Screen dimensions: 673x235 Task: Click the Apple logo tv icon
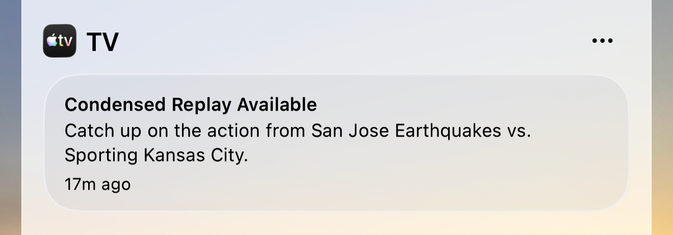(60, 41)
